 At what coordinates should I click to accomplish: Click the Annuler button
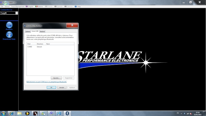[62, 87]
